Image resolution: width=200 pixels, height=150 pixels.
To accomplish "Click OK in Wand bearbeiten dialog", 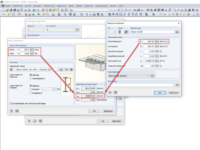I will [x=94, y=111].
